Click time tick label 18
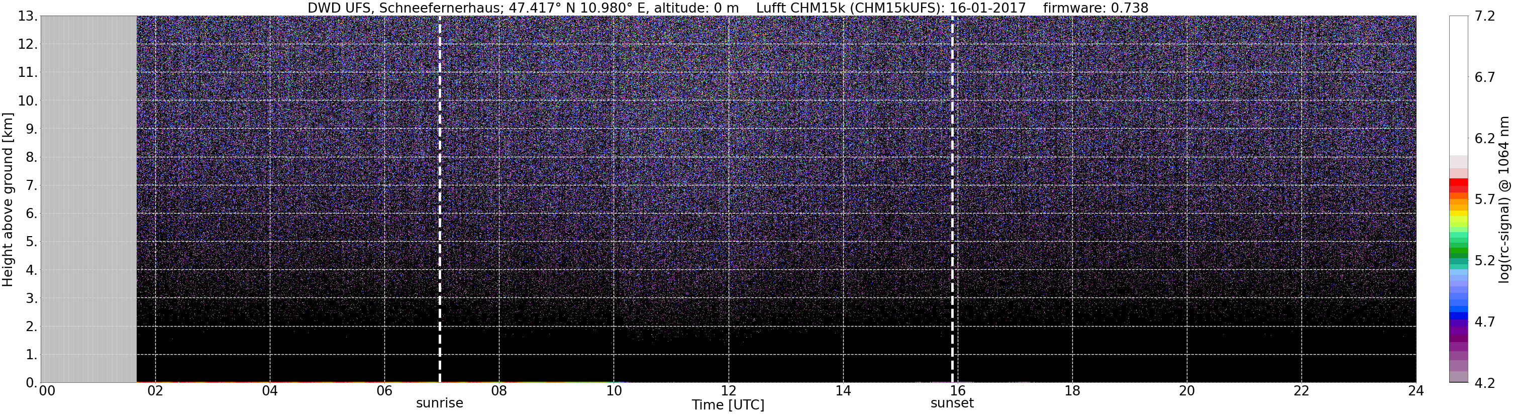This screenshot has width=1514, height=415. coord(1072,391)
